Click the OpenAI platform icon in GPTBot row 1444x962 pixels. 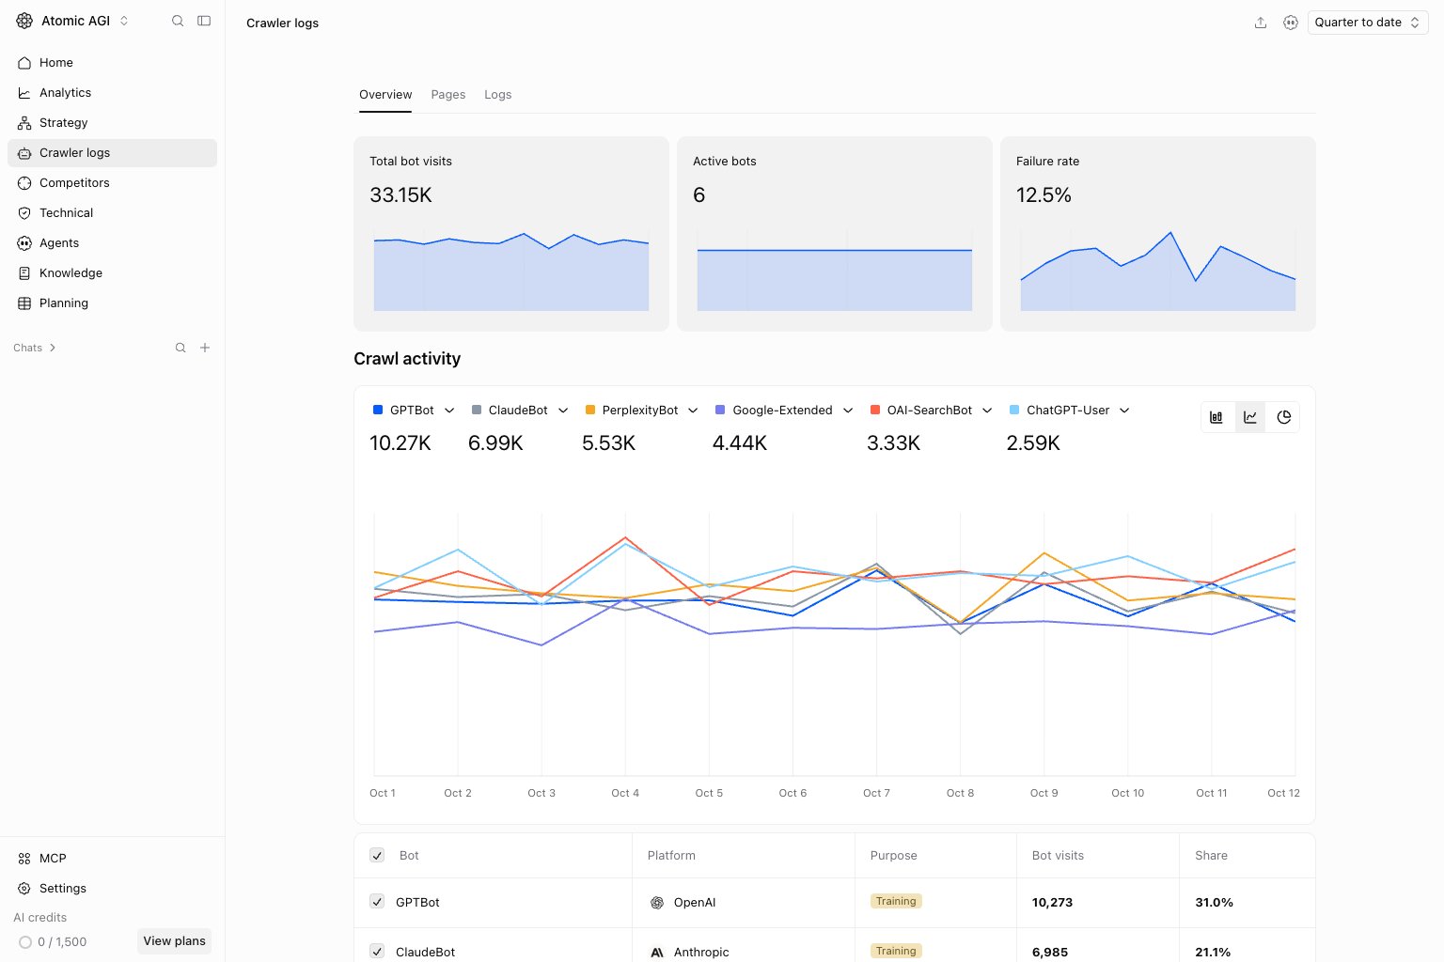coord(657,903)
